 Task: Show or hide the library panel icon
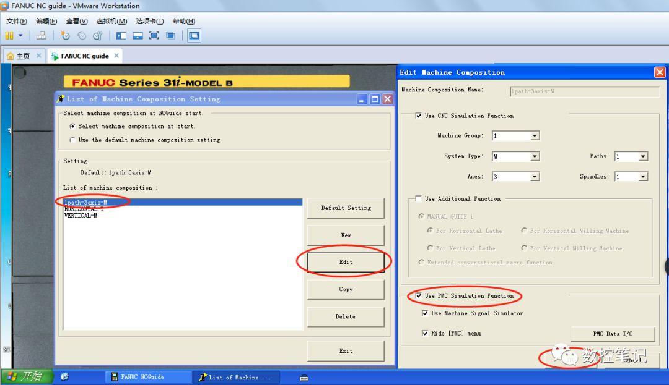tap(121, 35)
